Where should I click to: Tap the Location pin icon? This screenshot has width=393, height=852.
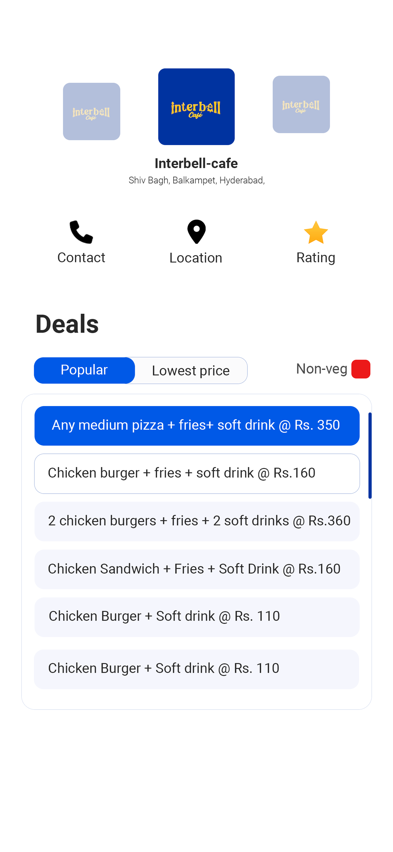tap(196, 232)
